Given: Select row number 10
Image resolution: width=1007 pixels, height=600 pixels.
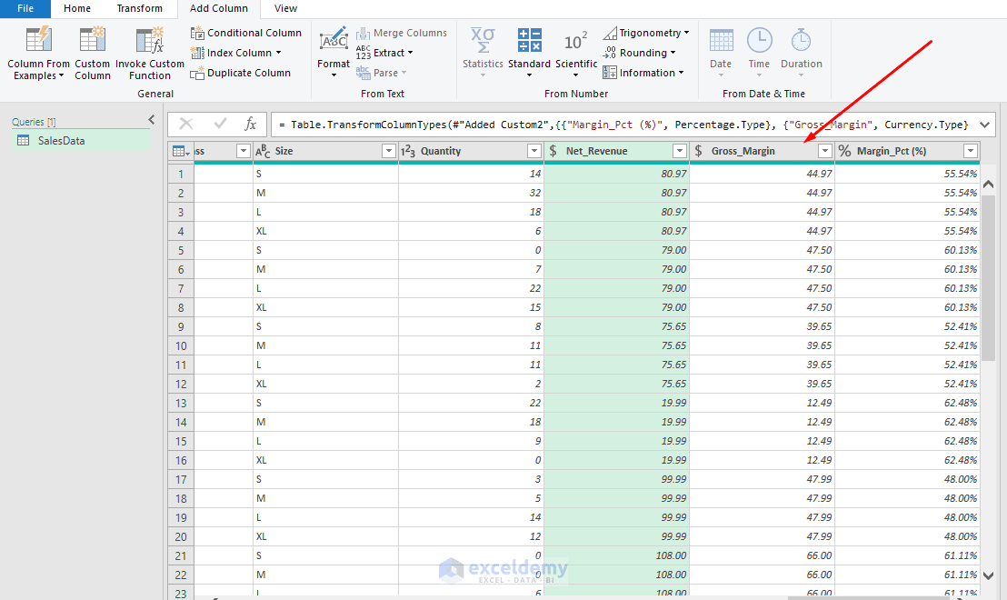Looking at the screenshot, I should click(x=181, y=345).
